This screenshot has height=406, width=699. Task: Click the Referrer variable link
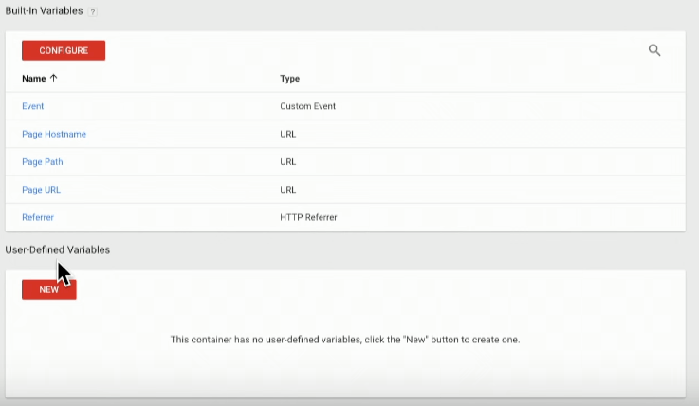coord(38,217)
